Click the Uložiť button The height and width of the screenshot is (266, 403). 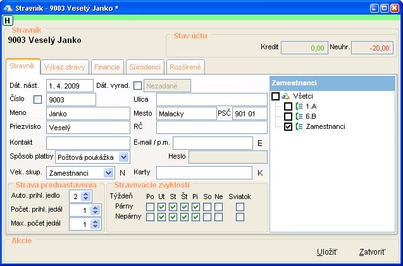[326, 251]
